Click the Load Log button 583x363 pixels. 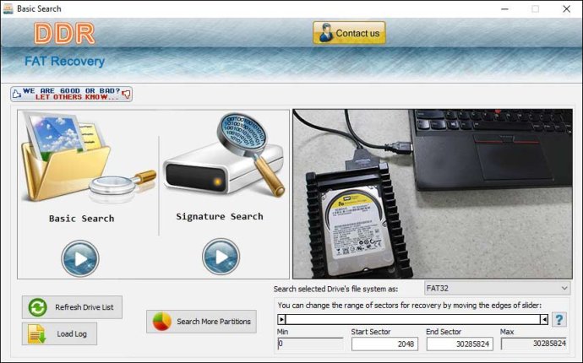pos(59,333)
